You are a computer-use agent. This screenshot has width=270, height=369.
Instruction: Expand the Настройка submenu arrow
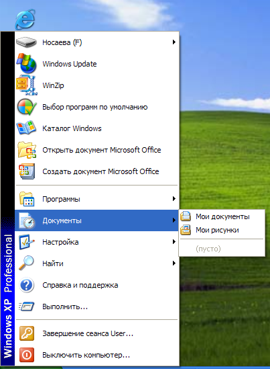point(174,242)
